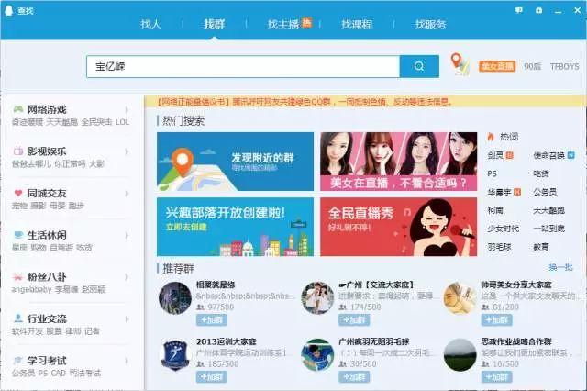Click the magnifier search button
Screen dimensions: 587x391
pos(419,66)
